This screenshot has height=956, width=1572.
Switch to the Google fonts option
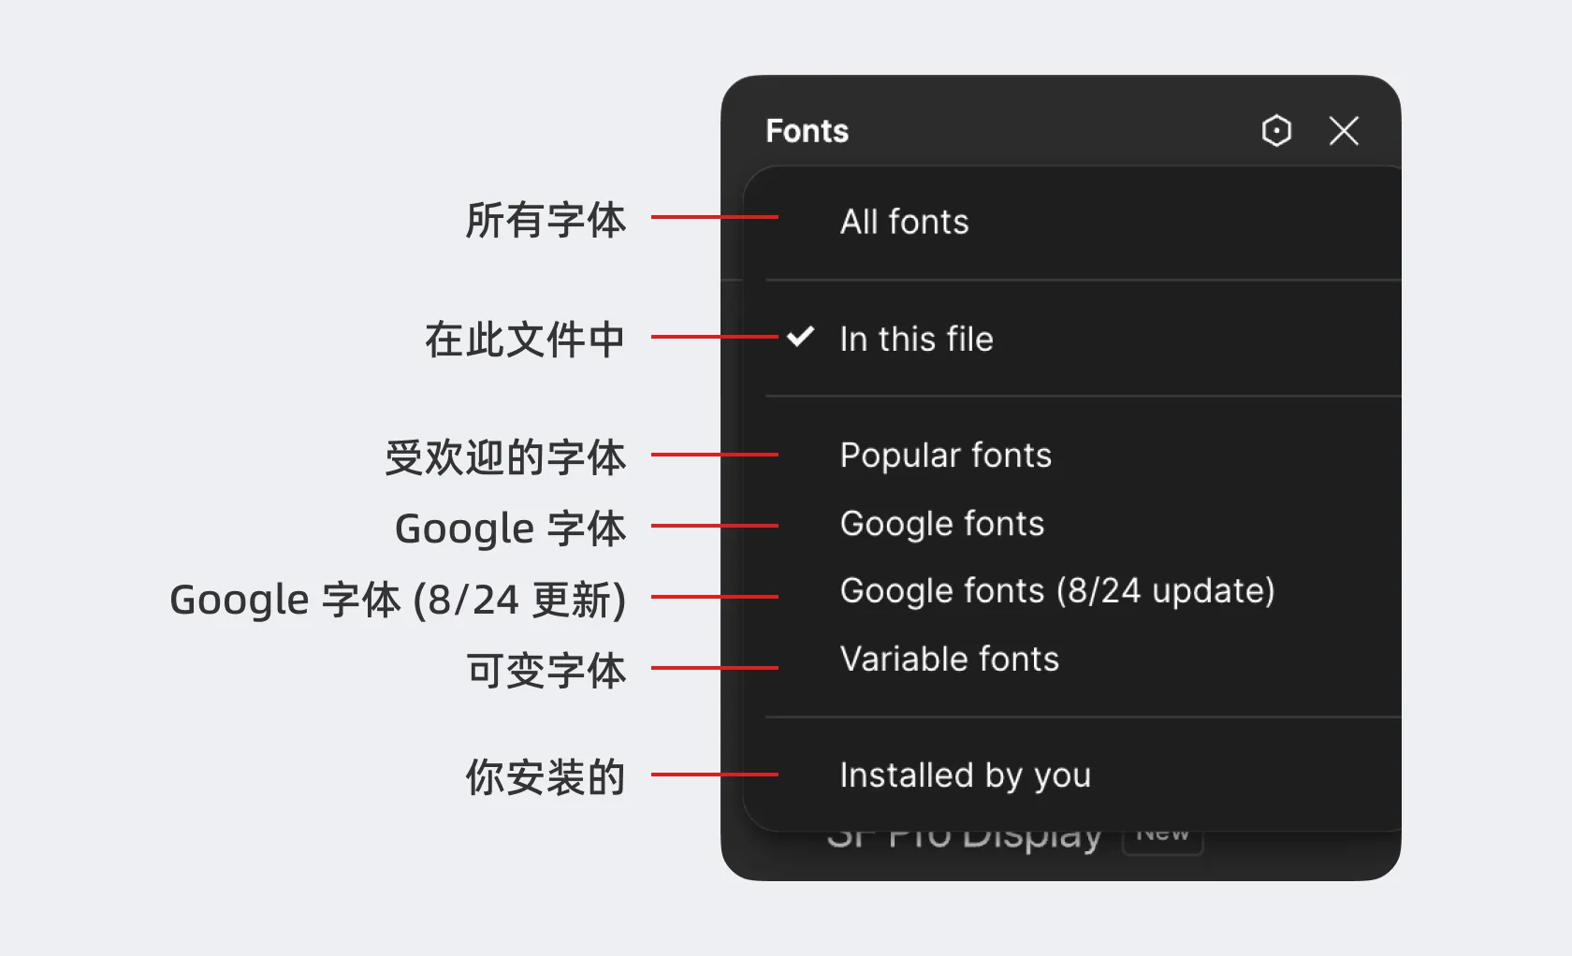941,524
